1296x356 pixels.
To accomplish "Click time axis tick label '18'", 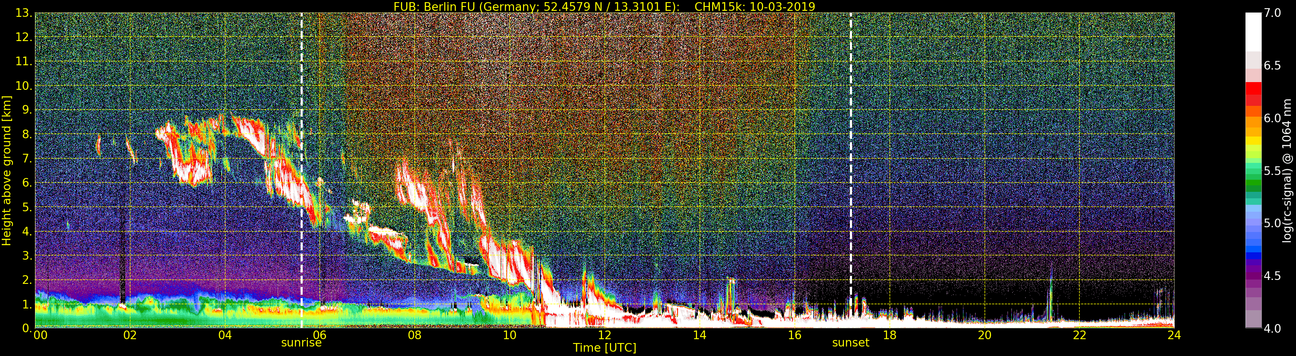I will tap(890, 335).
